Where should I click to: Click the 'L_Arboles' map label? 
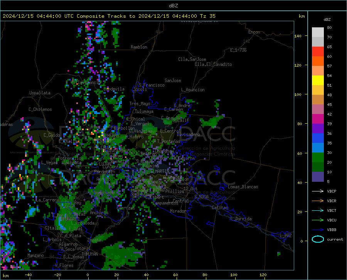[x=52, y=239]
